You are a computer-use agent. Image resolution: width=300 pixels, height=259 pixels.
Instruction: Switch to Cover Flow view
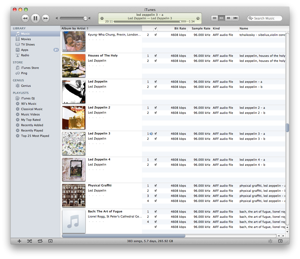tap(236, 18)
